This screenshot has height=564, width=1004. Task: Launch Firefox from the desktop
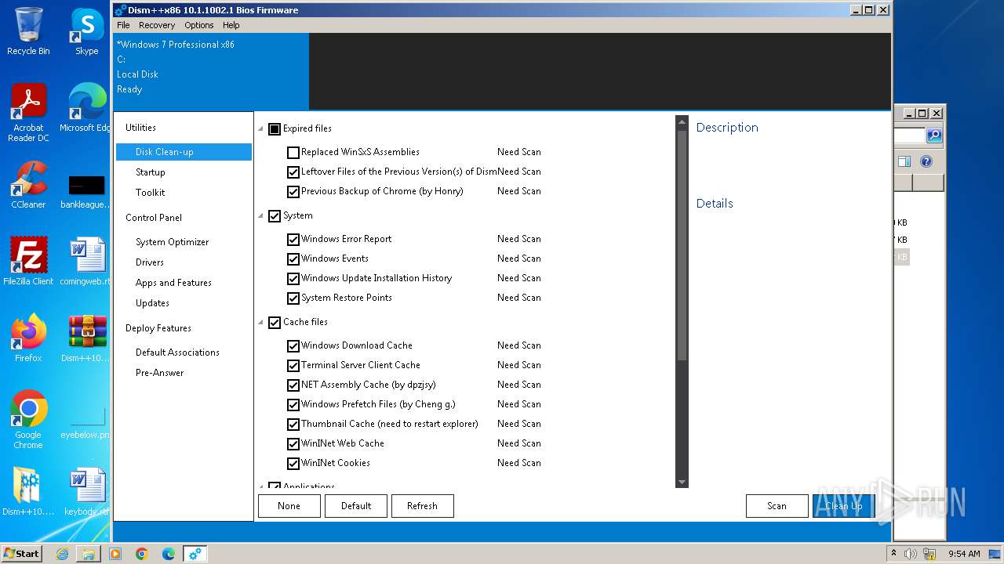(x=28, y=338)
